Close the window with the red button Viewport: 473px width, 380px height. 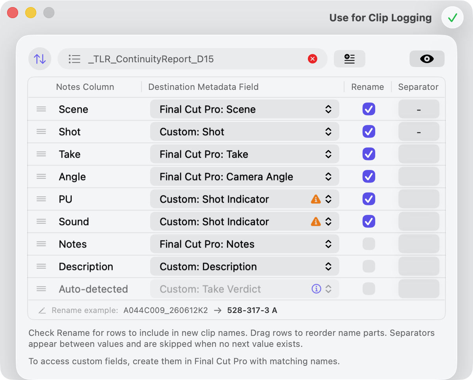click(13, 13)
